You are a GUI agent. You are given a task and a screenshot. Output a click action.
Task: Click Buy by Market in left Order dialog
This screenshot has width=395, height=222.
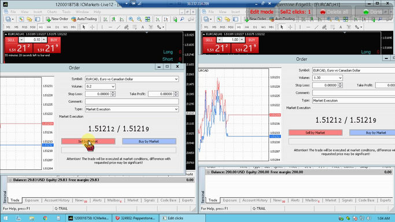[x=149, y=142]
